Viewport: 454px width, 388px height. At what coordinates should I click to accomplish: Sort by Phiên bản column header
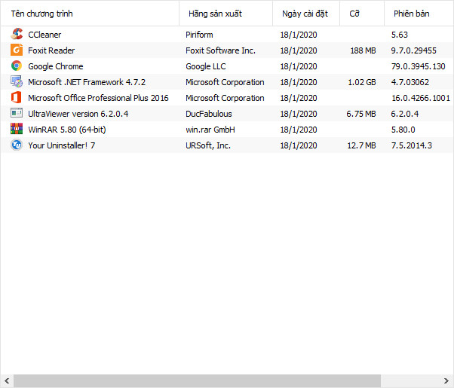point(419,14)
